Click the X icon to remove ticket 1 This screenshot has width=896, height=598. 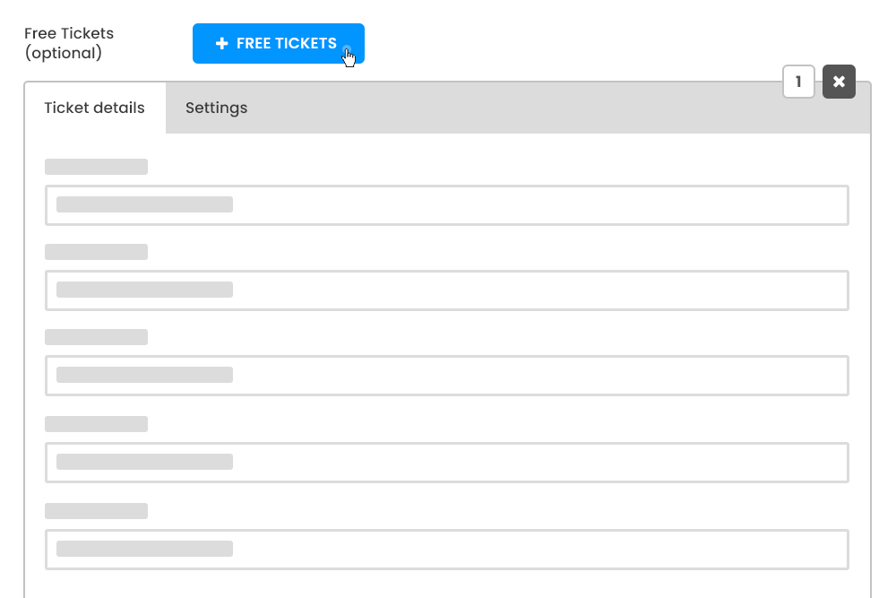pyautogui.click(x=839, y=82)
